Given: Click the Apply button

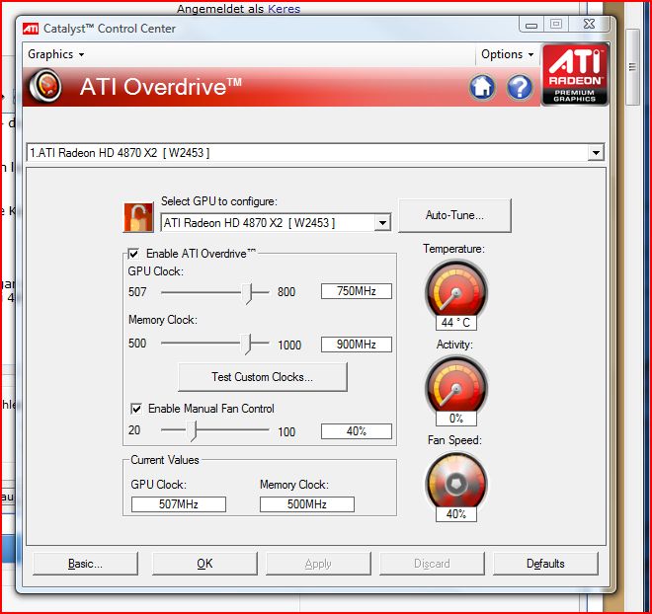Looking at the screenshot, I should pos(318,564).
